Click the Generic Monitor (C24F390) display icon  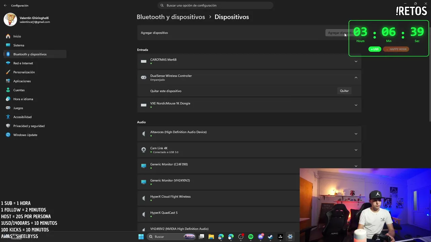144,166
